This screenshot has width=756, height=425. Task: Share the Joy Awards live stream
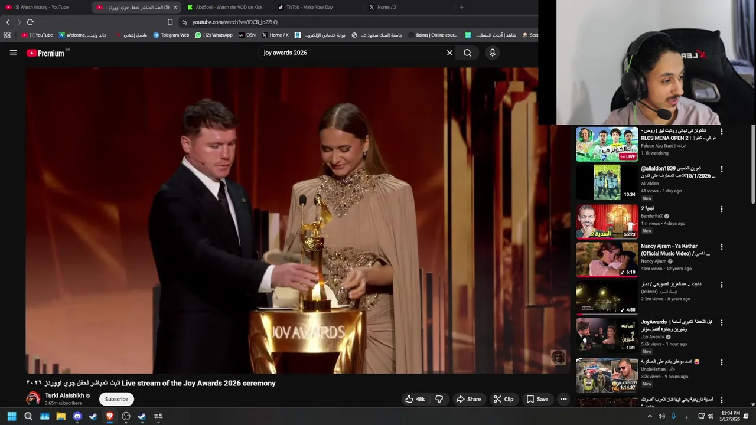468,399
